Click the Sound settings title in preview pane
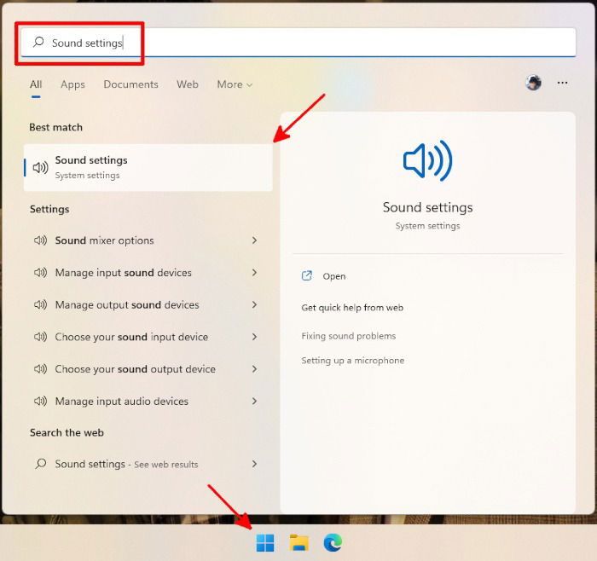This screenshot has height=561, width=597. click(427, 207)
